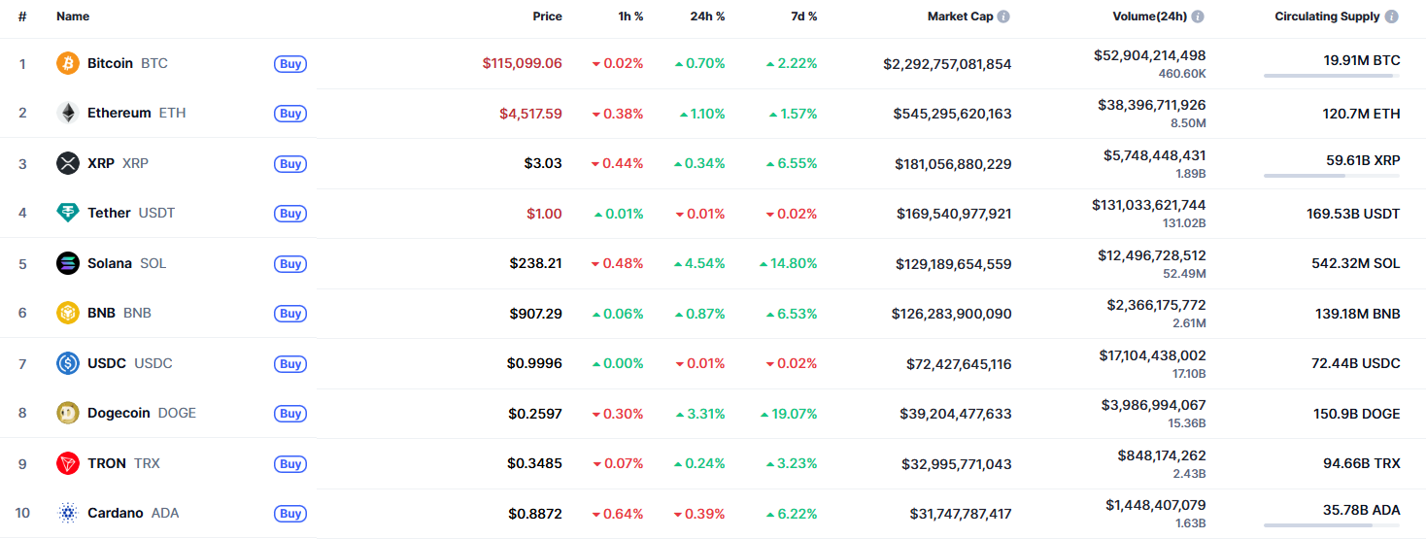The image size is (1426, 539).
Task: Click Buy button for BNB
Action: (290, 314)
